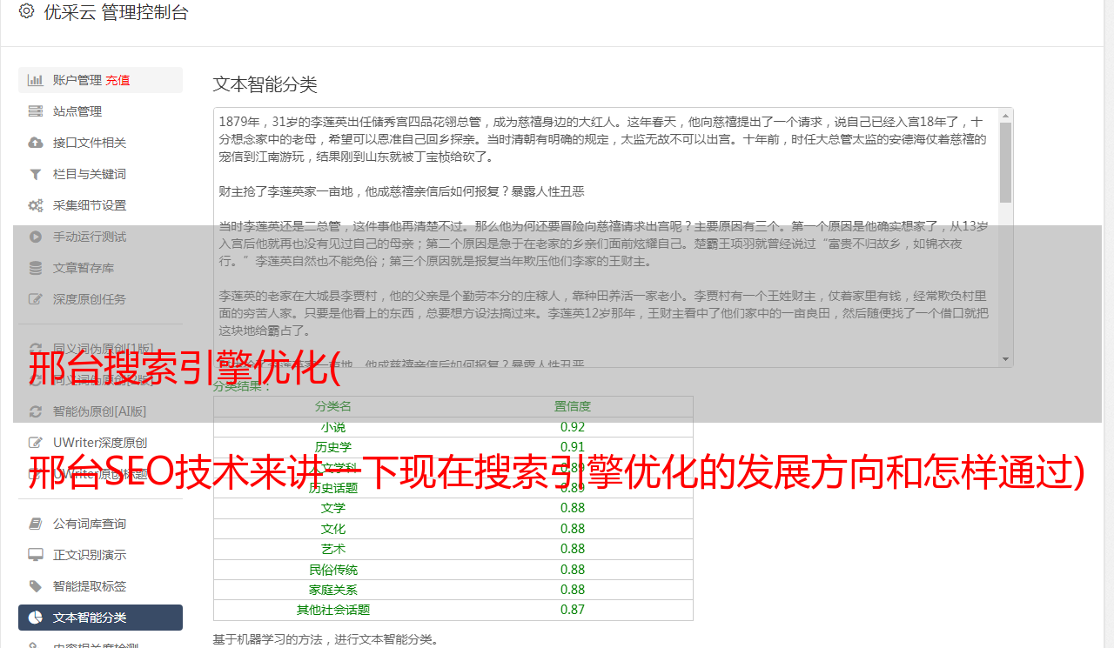Click the 0.87 confidence value
The image size is (1114, 648).
click(573, 610)
